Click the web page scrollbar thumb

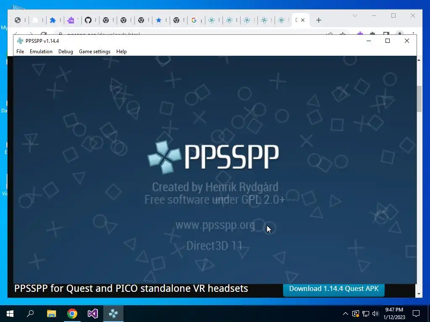pyautogui.click(x=419, y=99)
